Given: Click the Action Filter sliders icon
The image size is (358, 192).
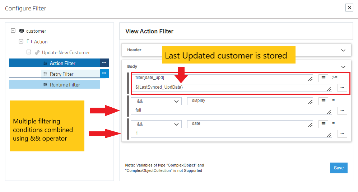Looking at the screenshot, I should click(x=46, y=63).
